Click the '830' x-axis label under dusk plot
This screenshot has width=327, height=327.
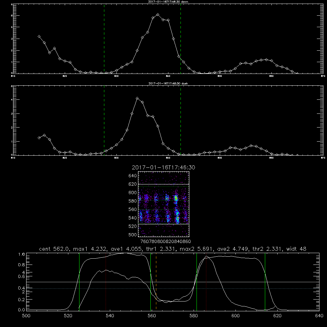click(117, 158)
